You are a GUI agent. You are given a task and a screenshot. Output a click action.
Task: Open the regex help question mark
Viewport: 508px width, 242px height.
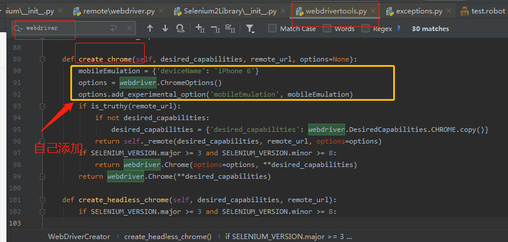398,29
